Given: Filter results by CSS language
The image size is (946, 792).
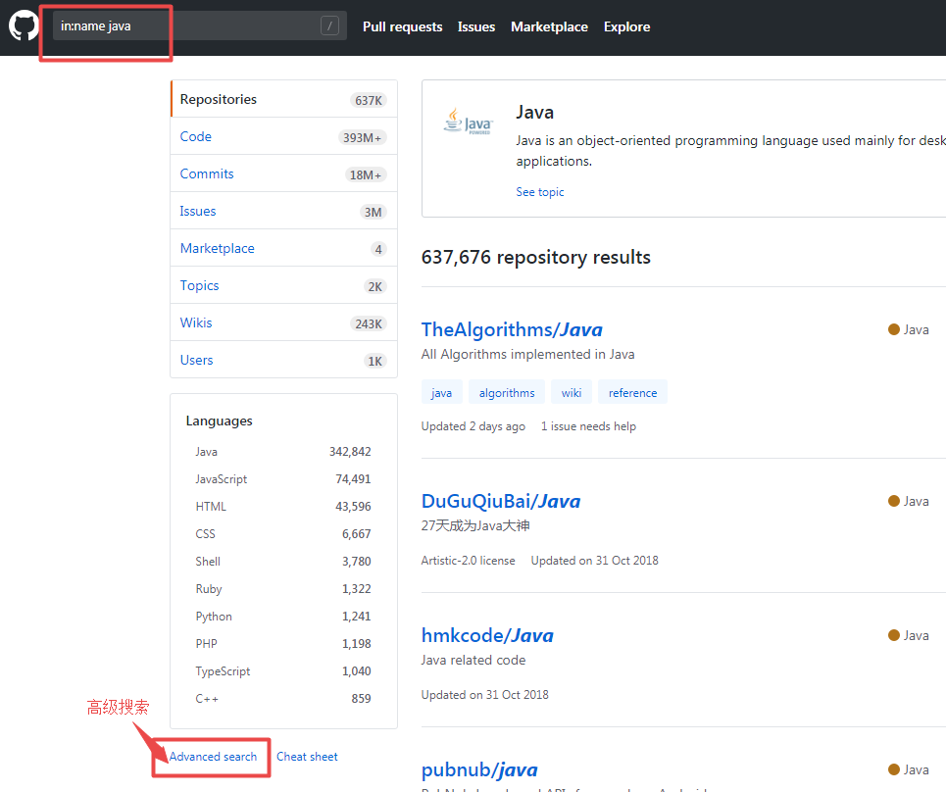Looking at the screenshot, I should (283, 534).
